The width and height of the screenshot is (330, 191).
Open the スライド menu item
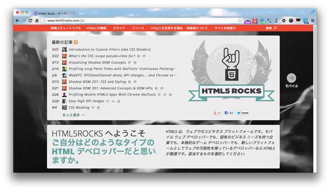tap(119, 28)
